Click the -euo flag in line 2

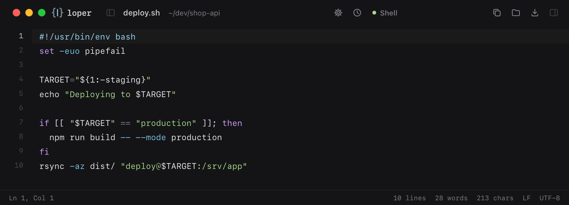tap(70, 51)
